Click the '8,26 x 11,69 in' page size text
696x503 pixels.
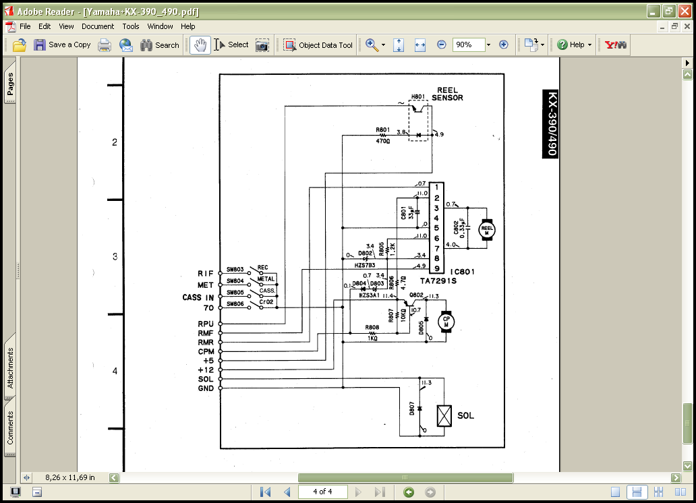coord(69,477)
